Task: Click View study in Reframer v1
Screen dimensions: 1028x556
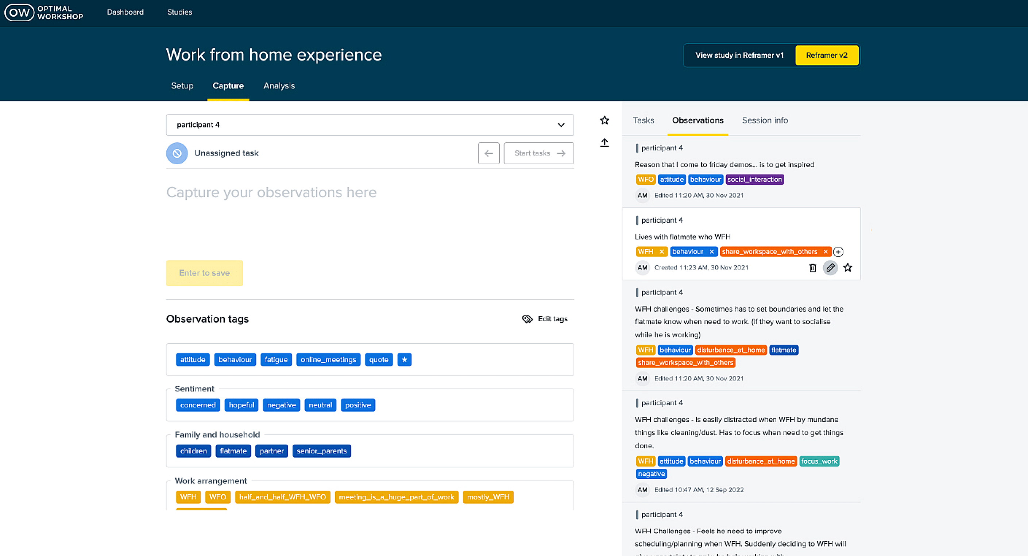Action: (739, 55)
